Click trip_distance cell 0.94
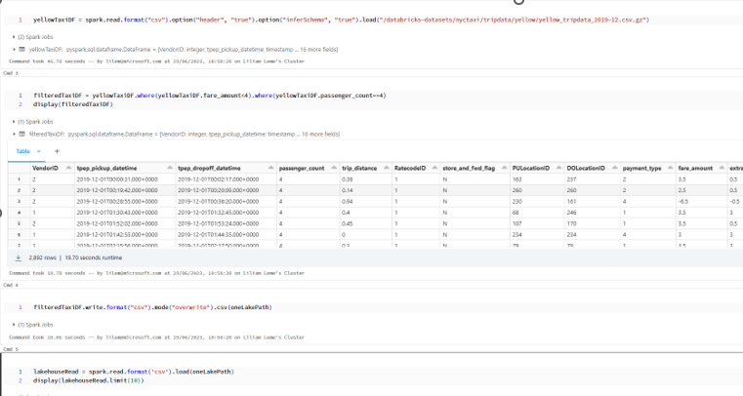This screenshot has width=743, height=396. click(x=347, y=202)
